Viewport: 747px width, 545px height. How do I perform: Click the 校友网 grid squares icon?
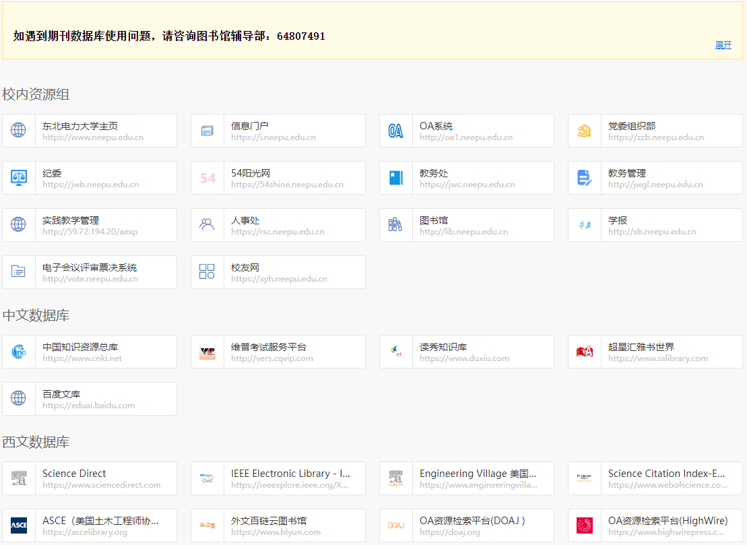207,271
